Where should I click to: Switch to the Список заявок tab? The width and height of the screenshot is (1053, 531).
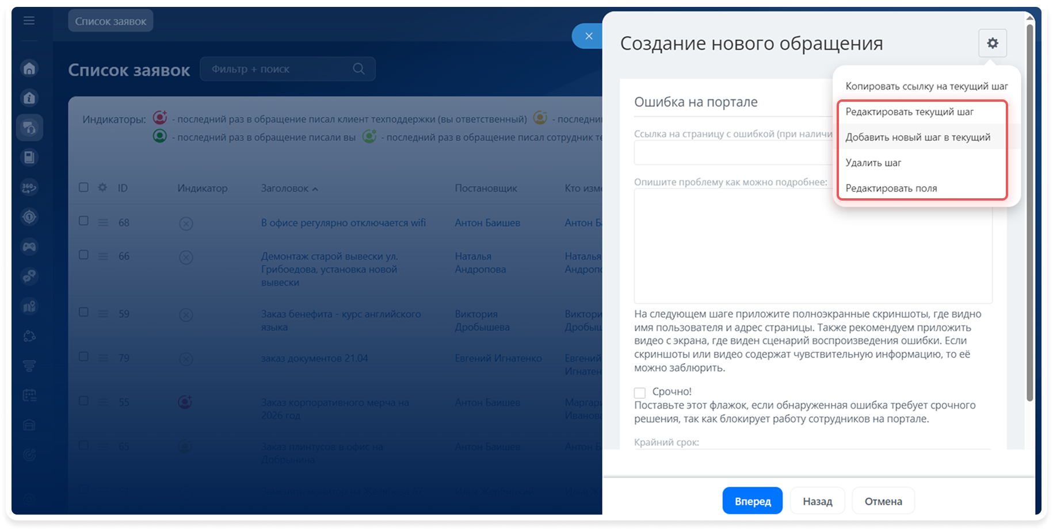(x=110, y=21)
